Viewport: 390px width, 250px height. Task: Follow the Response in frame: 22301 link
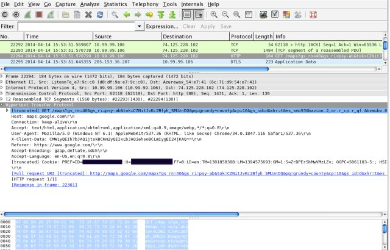(x=44, y=185)
